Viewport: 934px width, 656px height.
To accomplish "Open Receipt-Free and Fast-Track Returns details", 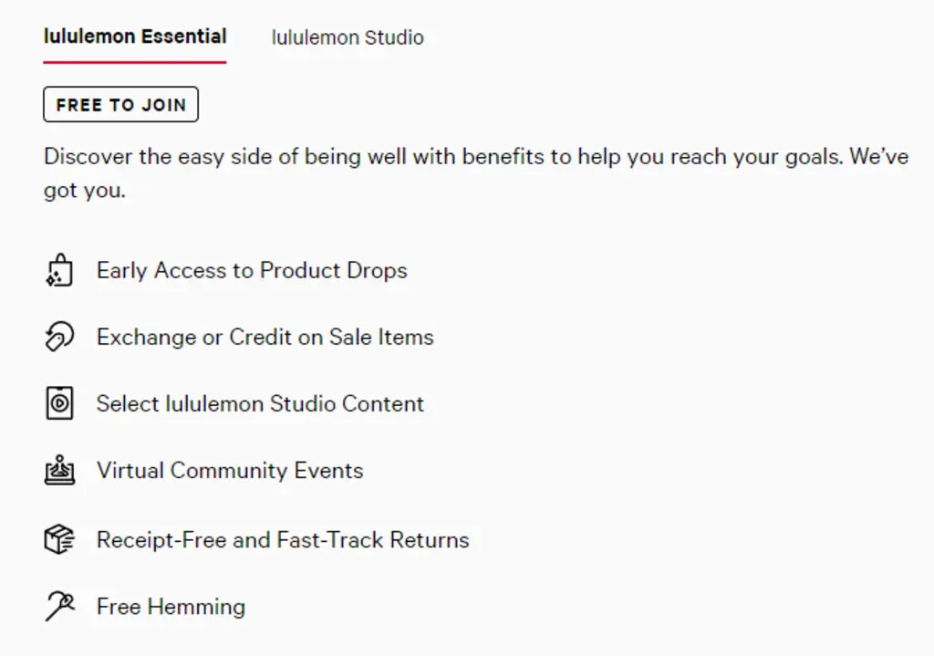I will [x=282, y=539].
